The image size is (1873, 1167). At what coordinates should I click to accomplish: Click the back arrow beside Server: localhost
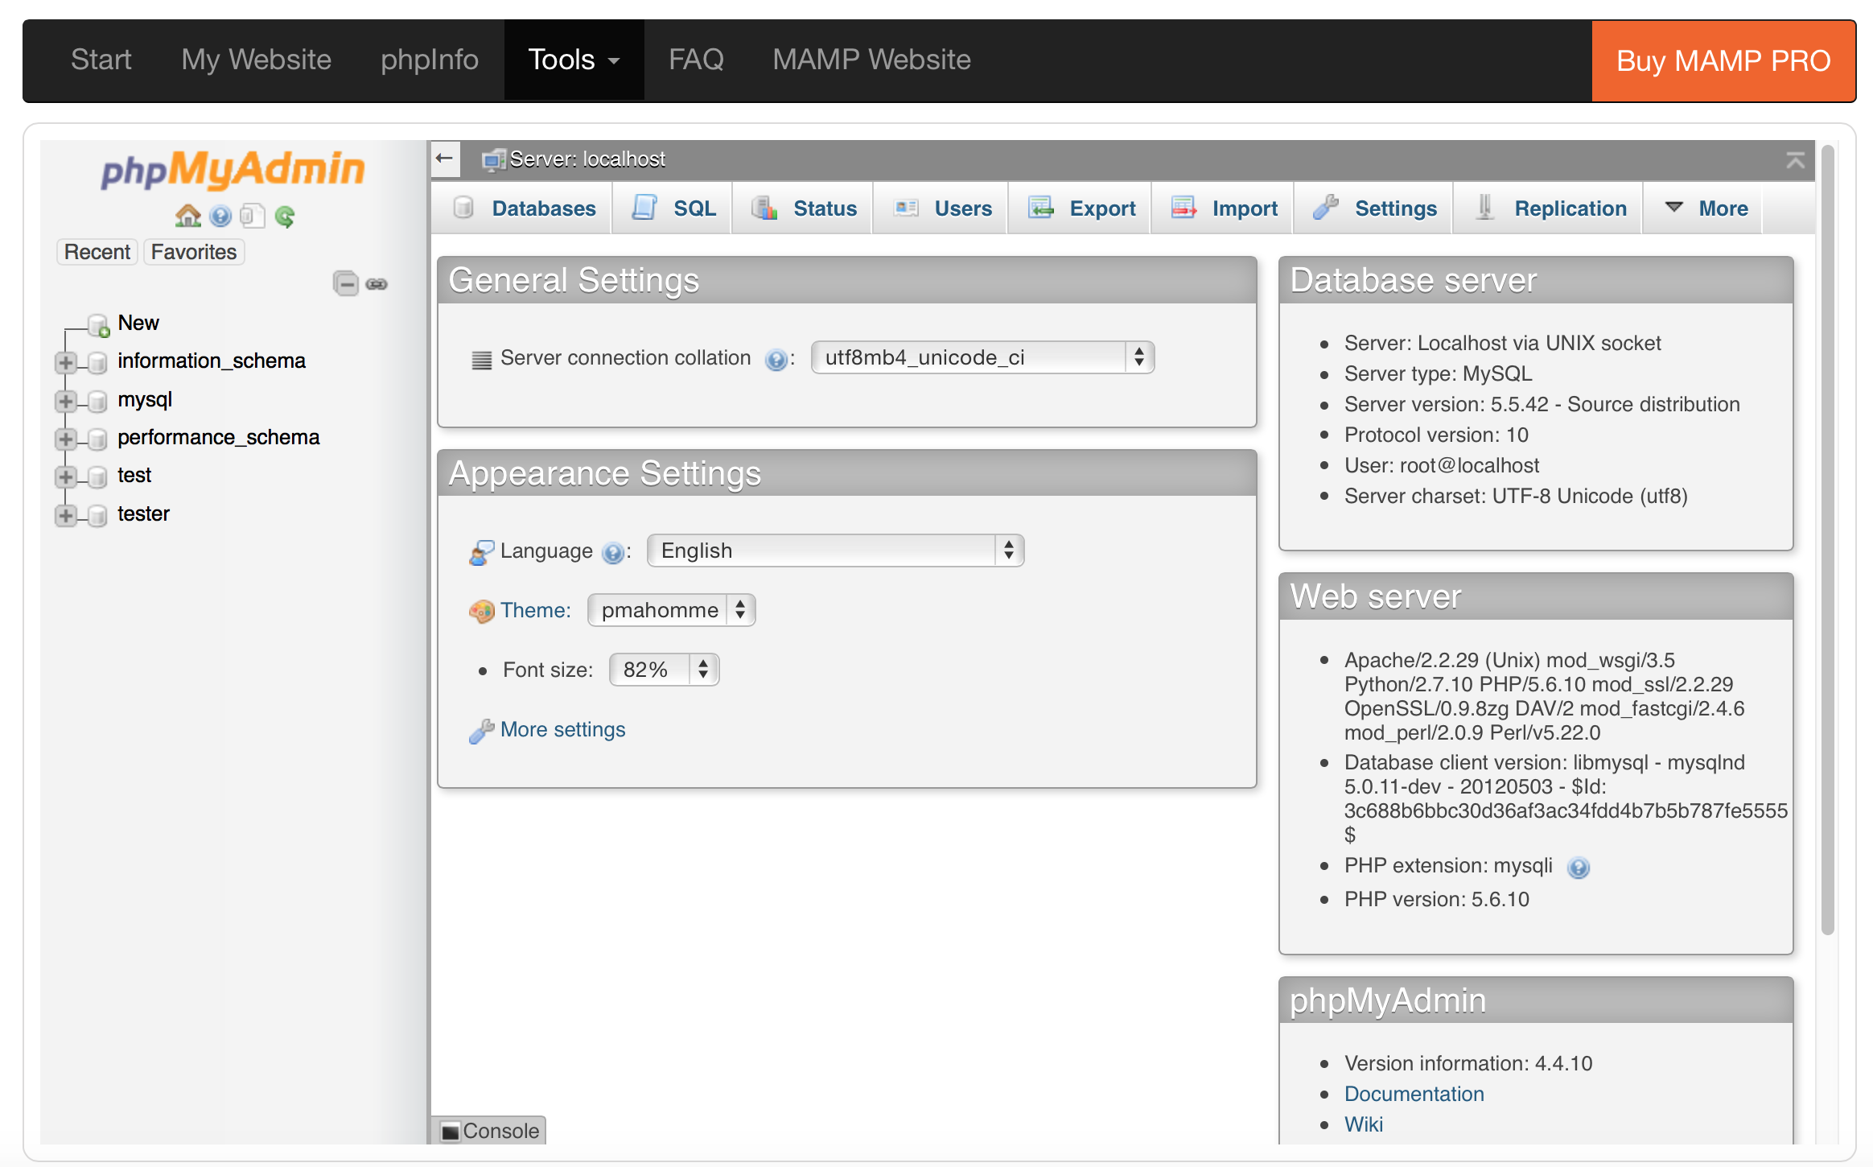click(x=445, y=159)
